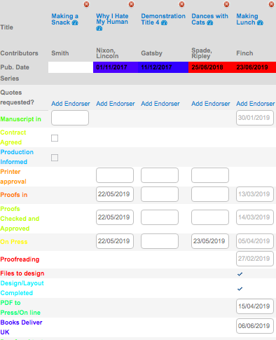Click Add Endorser for Making a Snack

click(71, 104)
